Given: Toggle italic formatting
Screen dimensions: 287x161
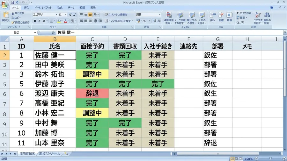Looking at the screenshot, I should (39, 21).
